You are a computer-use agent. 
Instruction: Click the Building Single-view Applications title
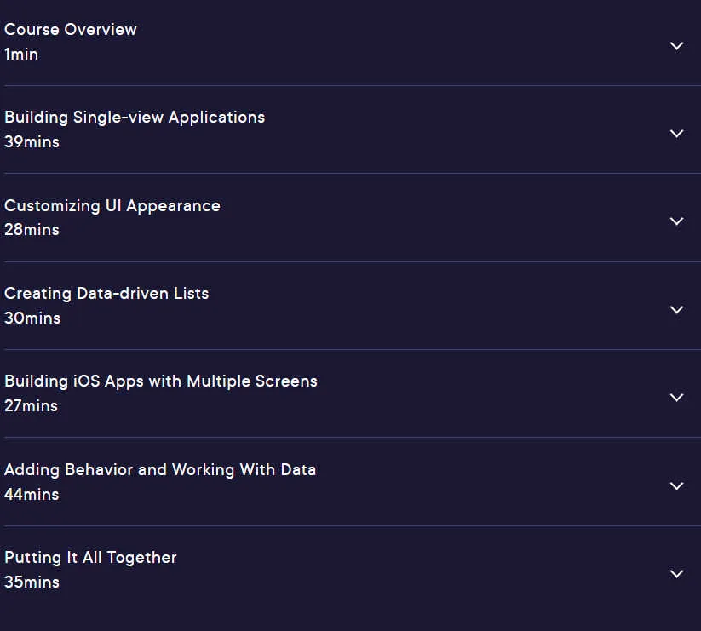[135, 118]
